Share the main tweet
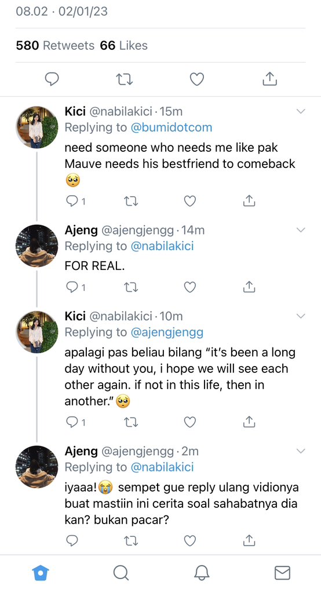 [269, 79]
